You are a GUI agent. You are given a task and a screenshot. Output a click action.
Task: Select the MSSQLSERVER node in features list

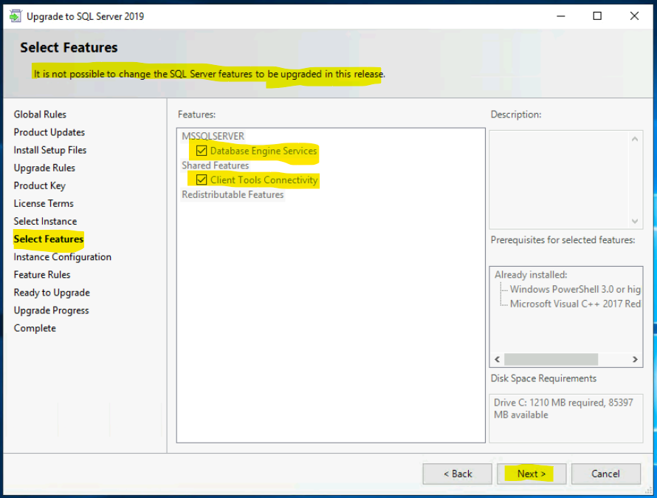coord(213,136)
